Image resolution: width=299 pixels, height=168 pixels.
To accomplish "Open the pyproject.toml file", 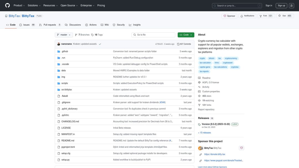I will coord(68,147).
